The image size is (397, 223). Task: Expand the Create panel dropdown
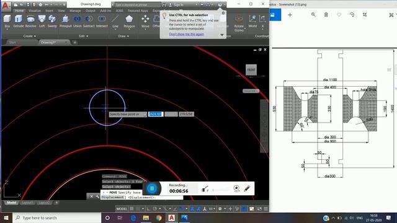tap(30, 36)
